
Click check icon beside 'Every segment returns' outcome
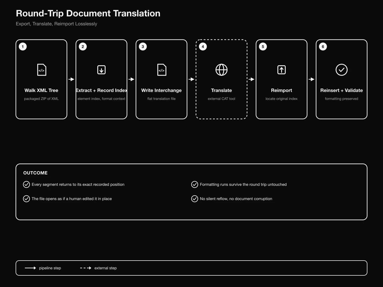pos(26,184)
